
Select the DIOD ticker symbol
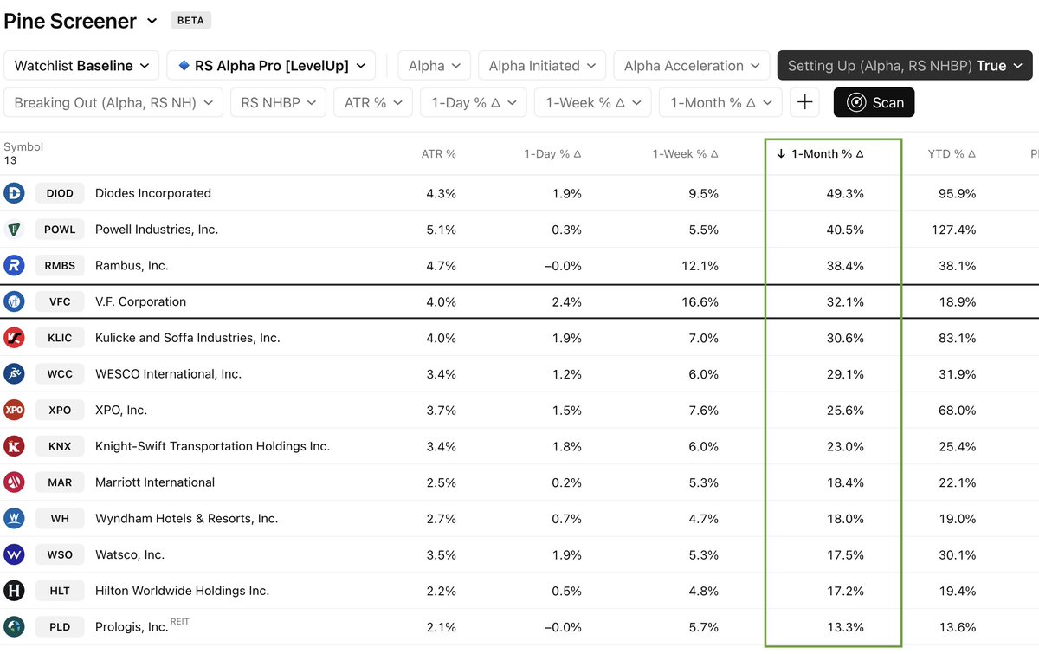tap(60, 193)
